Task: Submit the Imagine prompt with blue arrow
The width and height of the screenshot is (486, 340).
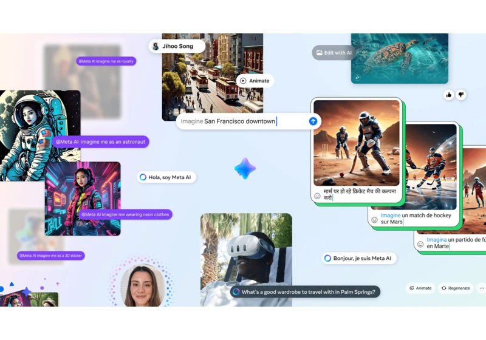Action: tap(313, 121)
